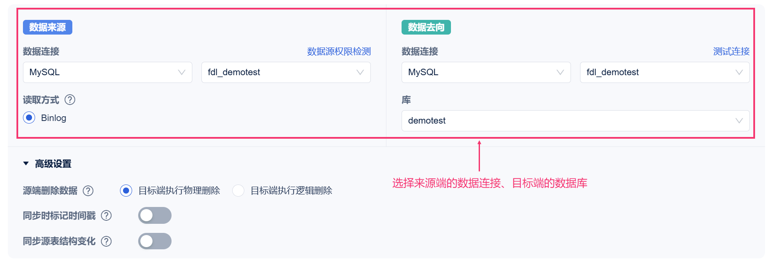This screenshot has height=264, width=778.
Task: Click help icon next to 同步源表结构变化
Action: (106, 241)
